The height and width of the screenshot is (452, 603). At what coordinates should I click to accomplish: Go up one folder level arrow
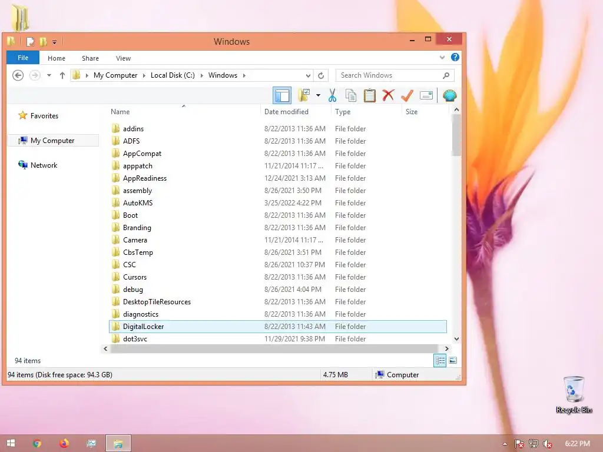coord(62,75)
